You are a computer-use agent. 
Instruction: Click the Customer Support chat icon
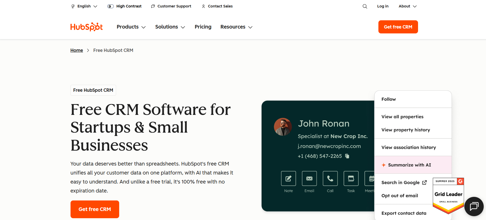153,6
